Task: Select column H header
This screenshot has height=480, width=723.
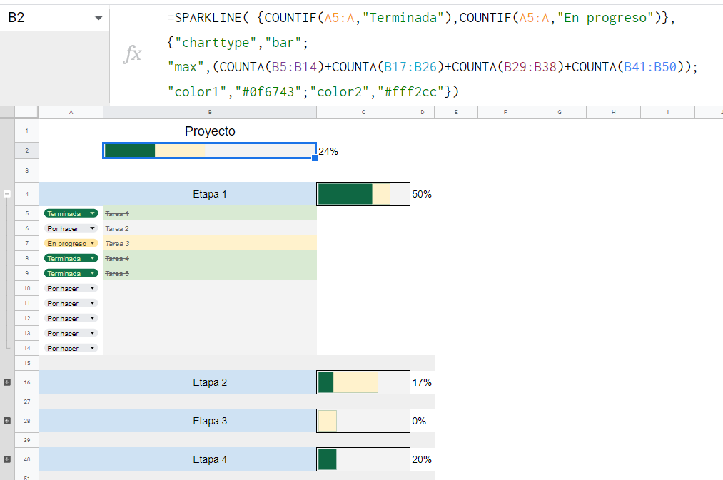Action: [x=613, y=112]
